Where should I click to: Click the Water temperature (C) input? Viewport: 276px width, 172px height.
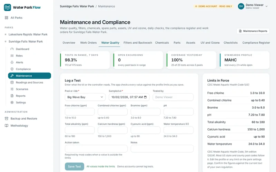tap(178, 130)
